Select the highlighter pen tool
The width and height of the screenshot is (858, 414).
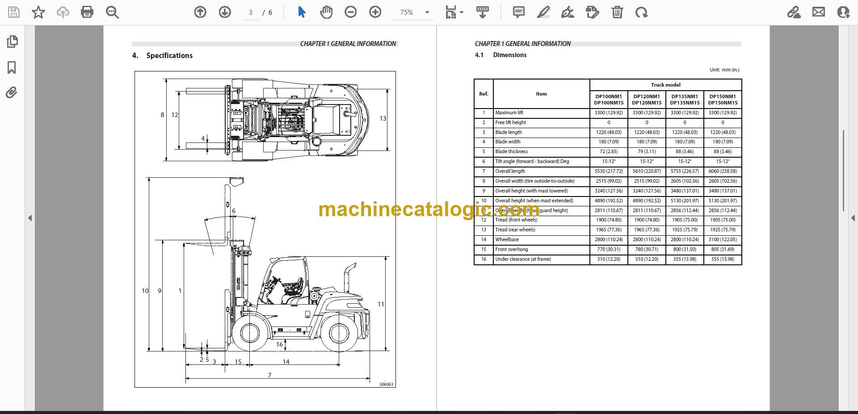pos(543,13)
